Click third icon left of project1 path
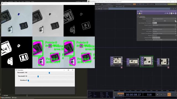 point(101,9)
